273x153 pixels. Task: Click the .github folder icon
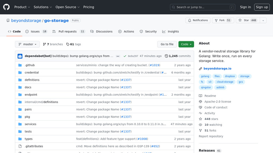[x=20, y=65]
